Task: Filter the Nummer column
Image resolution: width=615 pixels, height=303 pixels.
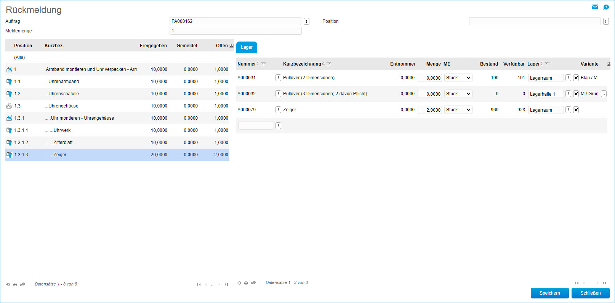Action: coord(263,64)
